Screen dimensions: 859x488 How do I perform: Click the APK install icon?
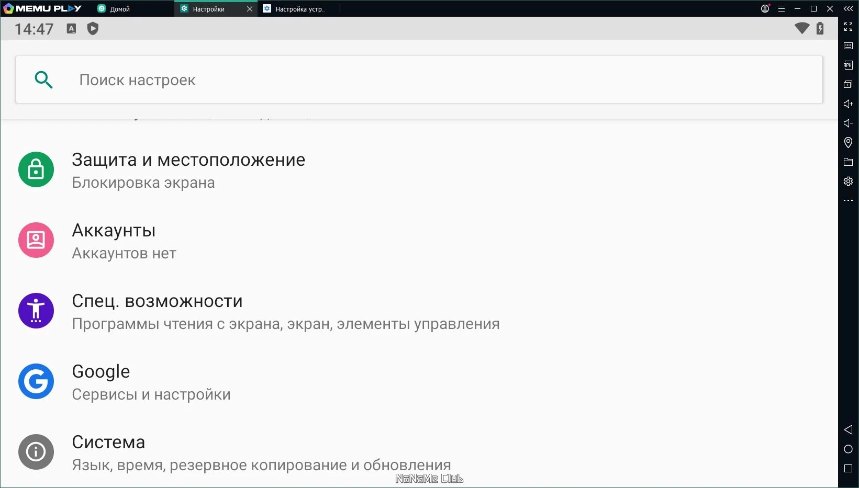(x=849, y=65)
